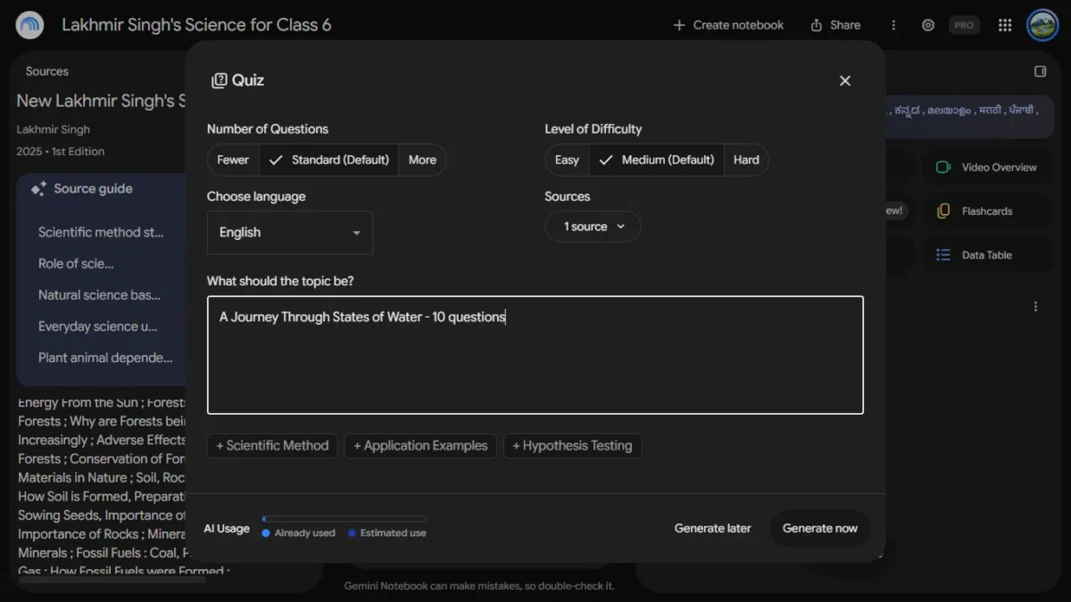Click the Data Table icon
Viewport: 1071px width, 602px height.
pyautogui.click(x=942, y=255)
